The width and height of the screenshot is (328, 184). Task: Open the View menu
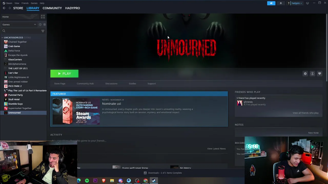point(17,3)
